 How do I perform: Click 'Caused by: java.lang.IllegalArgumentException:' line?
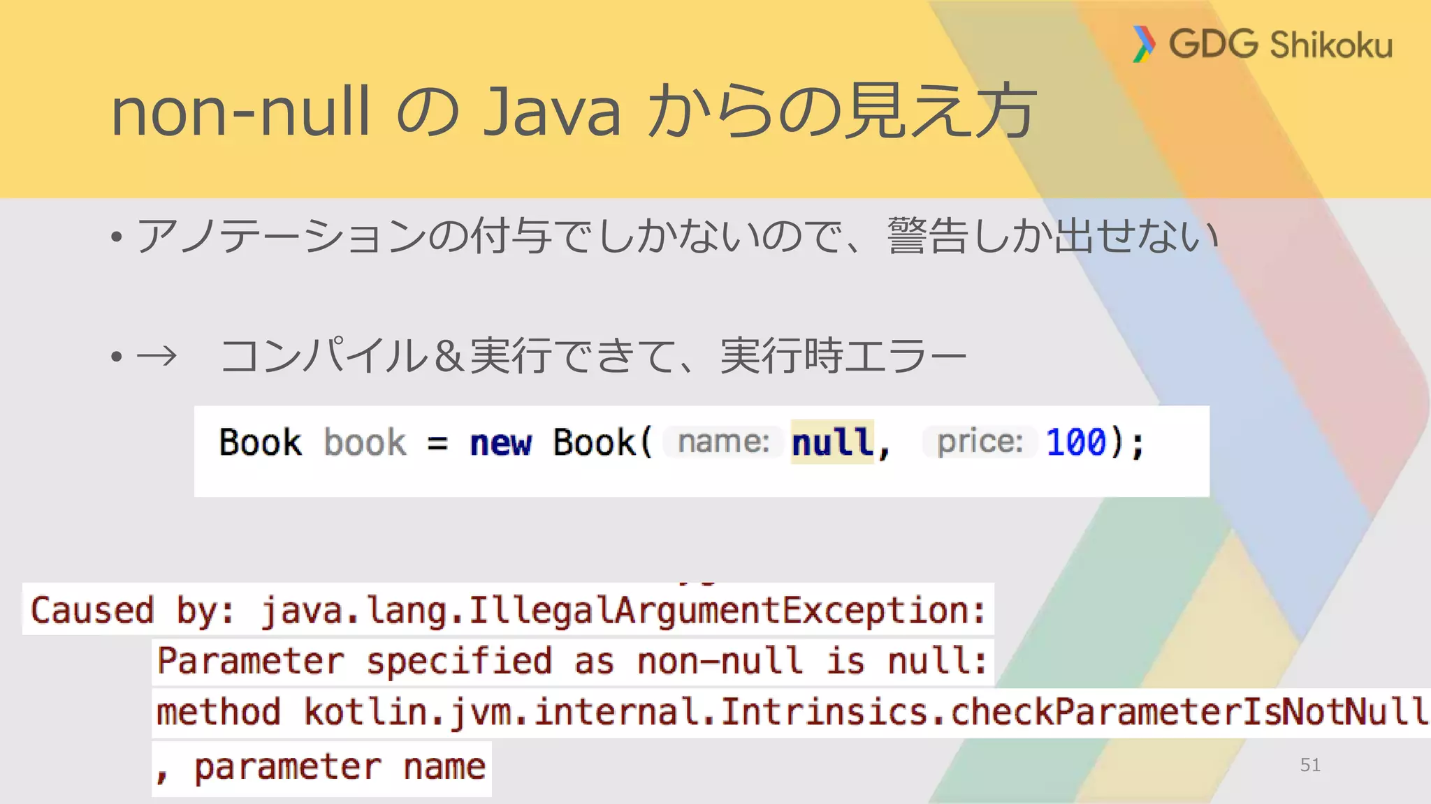508,609
